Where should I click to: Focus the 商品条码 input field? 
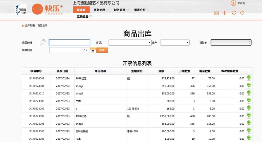click(x=69, y=43)
